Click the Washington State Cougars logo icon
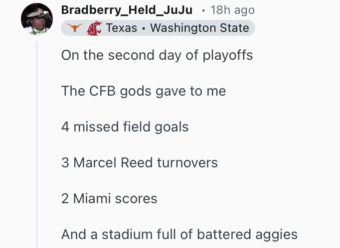This screenshot has height=248, width=340. click(93, 28)
